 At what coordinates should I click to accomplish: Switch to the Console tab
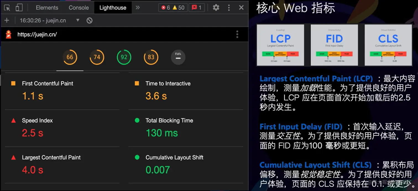(79, 8)
